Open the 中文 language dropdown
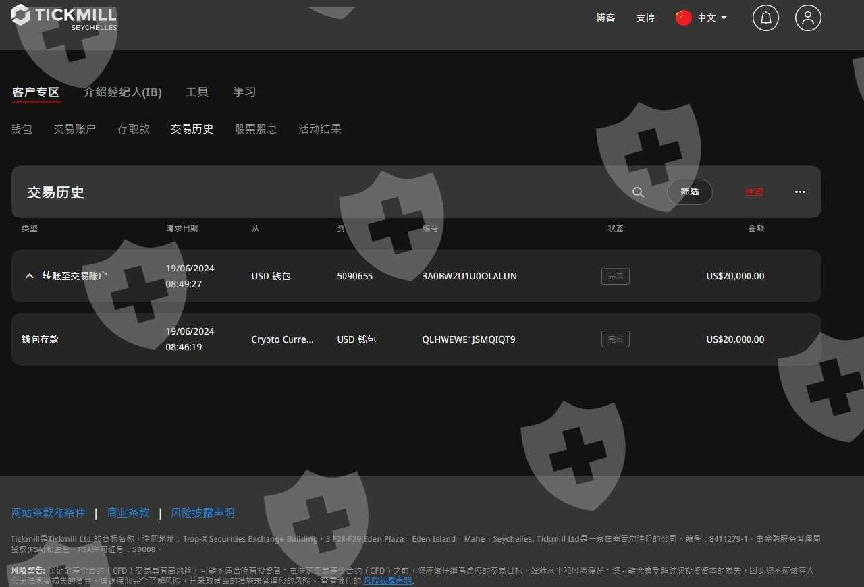 click(x=712, y=18)
